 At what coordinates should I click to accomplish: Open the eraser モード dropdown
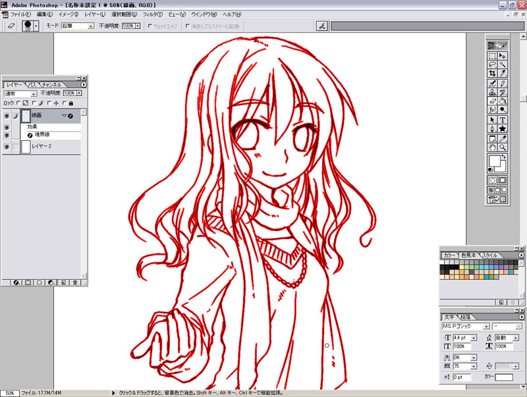pyautogui.click(x=91, y=26)
